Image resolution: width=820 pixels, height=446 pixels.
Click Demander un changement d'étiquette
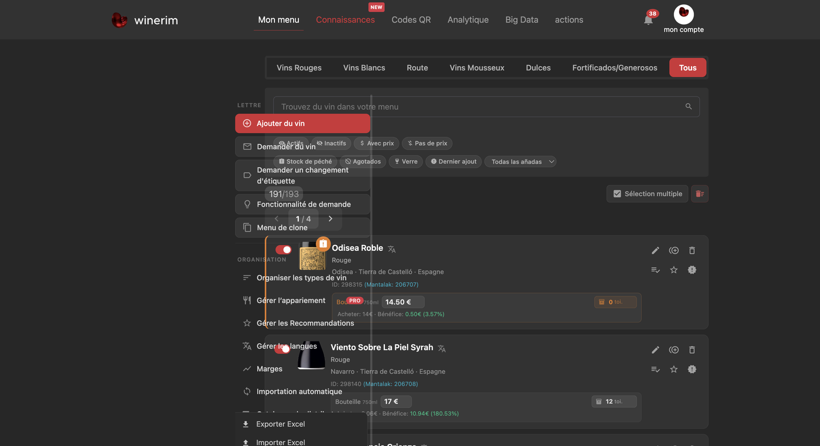[303, 175]
